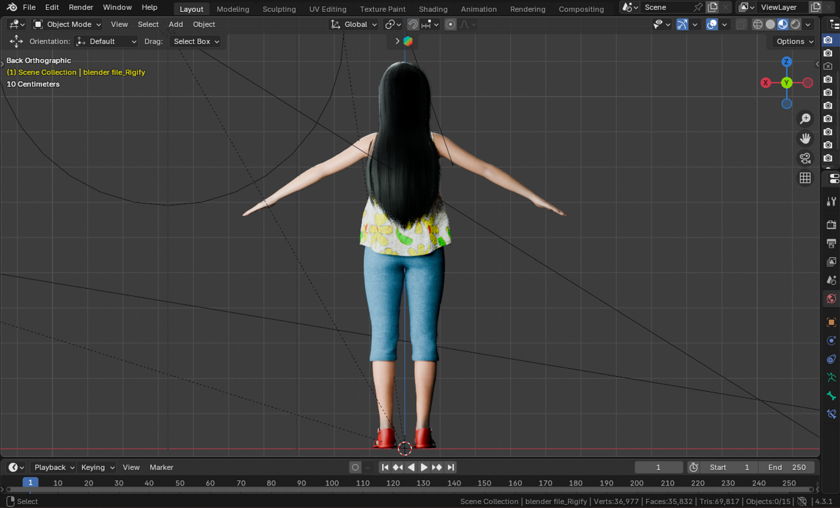
Task: Click the new scene button
Action: point(712,7)
